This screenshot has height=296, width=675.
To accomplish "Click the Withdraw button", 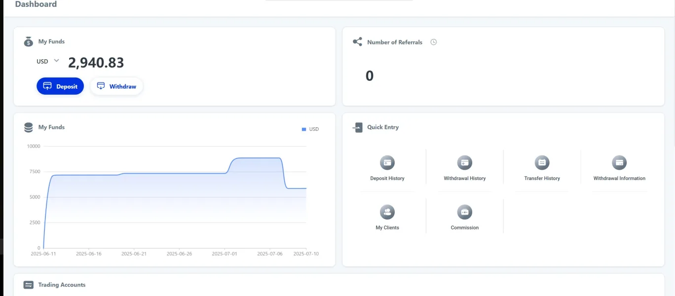I will [116, 86].
